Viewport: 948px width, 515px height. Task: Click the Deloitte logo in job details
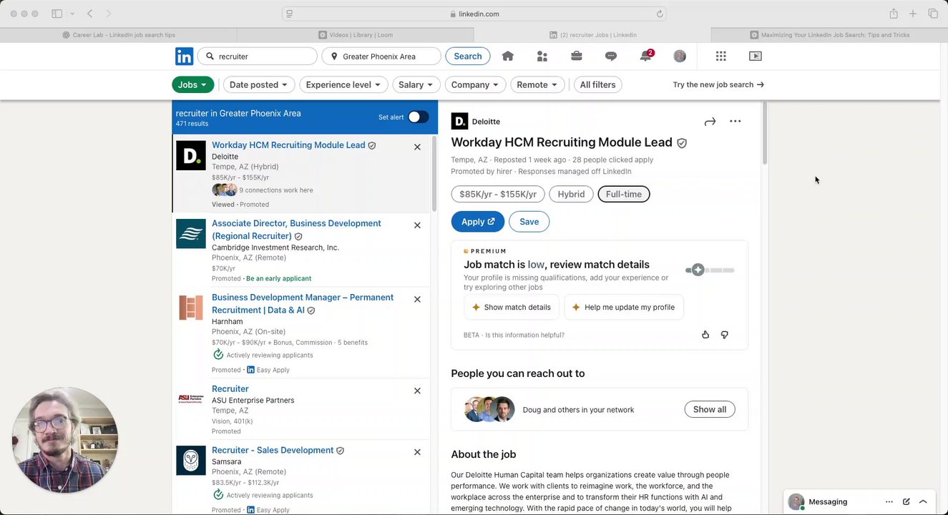pyautogui.click(x=459, y=122)
